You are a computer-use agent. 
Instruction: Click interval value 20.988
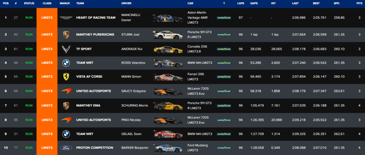276,120
